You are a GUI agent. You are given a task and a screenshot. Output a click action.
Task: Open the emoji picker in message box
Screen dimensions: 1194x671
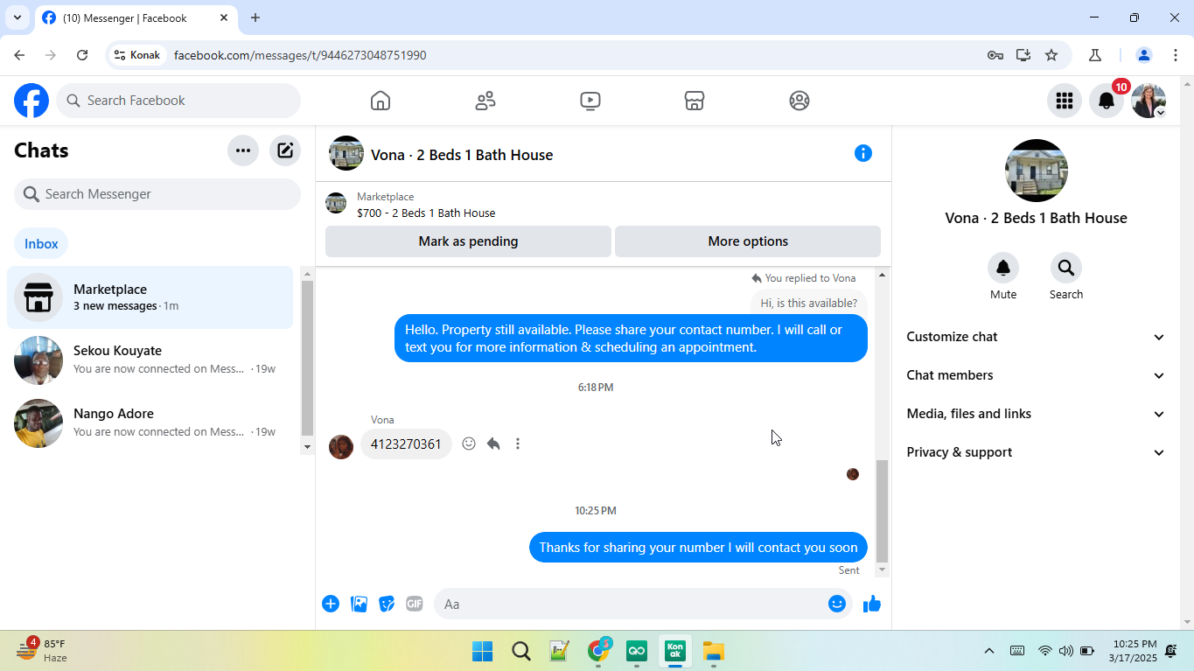click(837, 604)
